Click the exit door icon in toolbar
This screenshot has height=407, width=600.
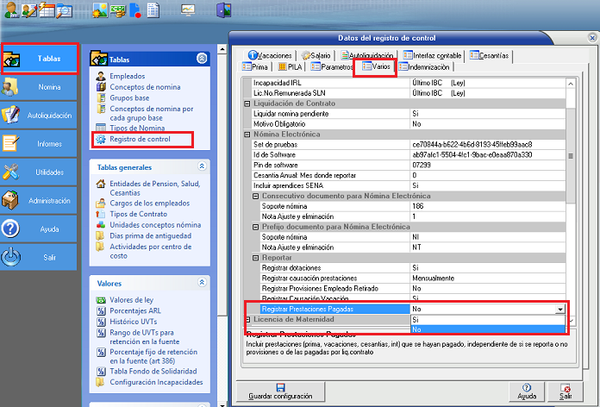223,11
